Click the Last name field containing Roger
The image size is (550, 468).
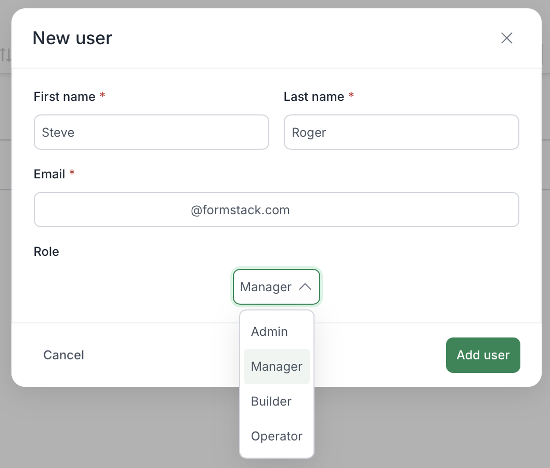pyautogui.click(x=401, y=133)
